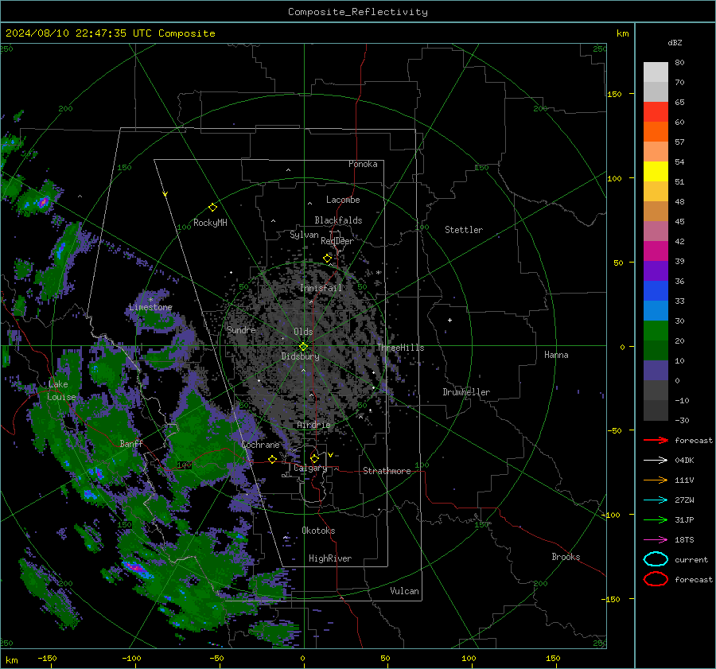Image resolution: width=716 pixels, height=669 pixels.
Task: Click the current legend label
Action: [x=691, y=559]
